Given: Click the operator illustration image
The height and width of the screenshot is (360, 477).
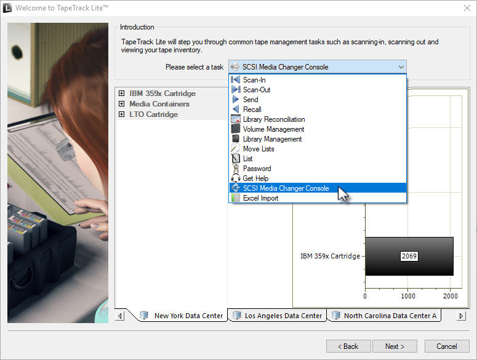Looking at the screenshot, I should click(x=58, y=173).
